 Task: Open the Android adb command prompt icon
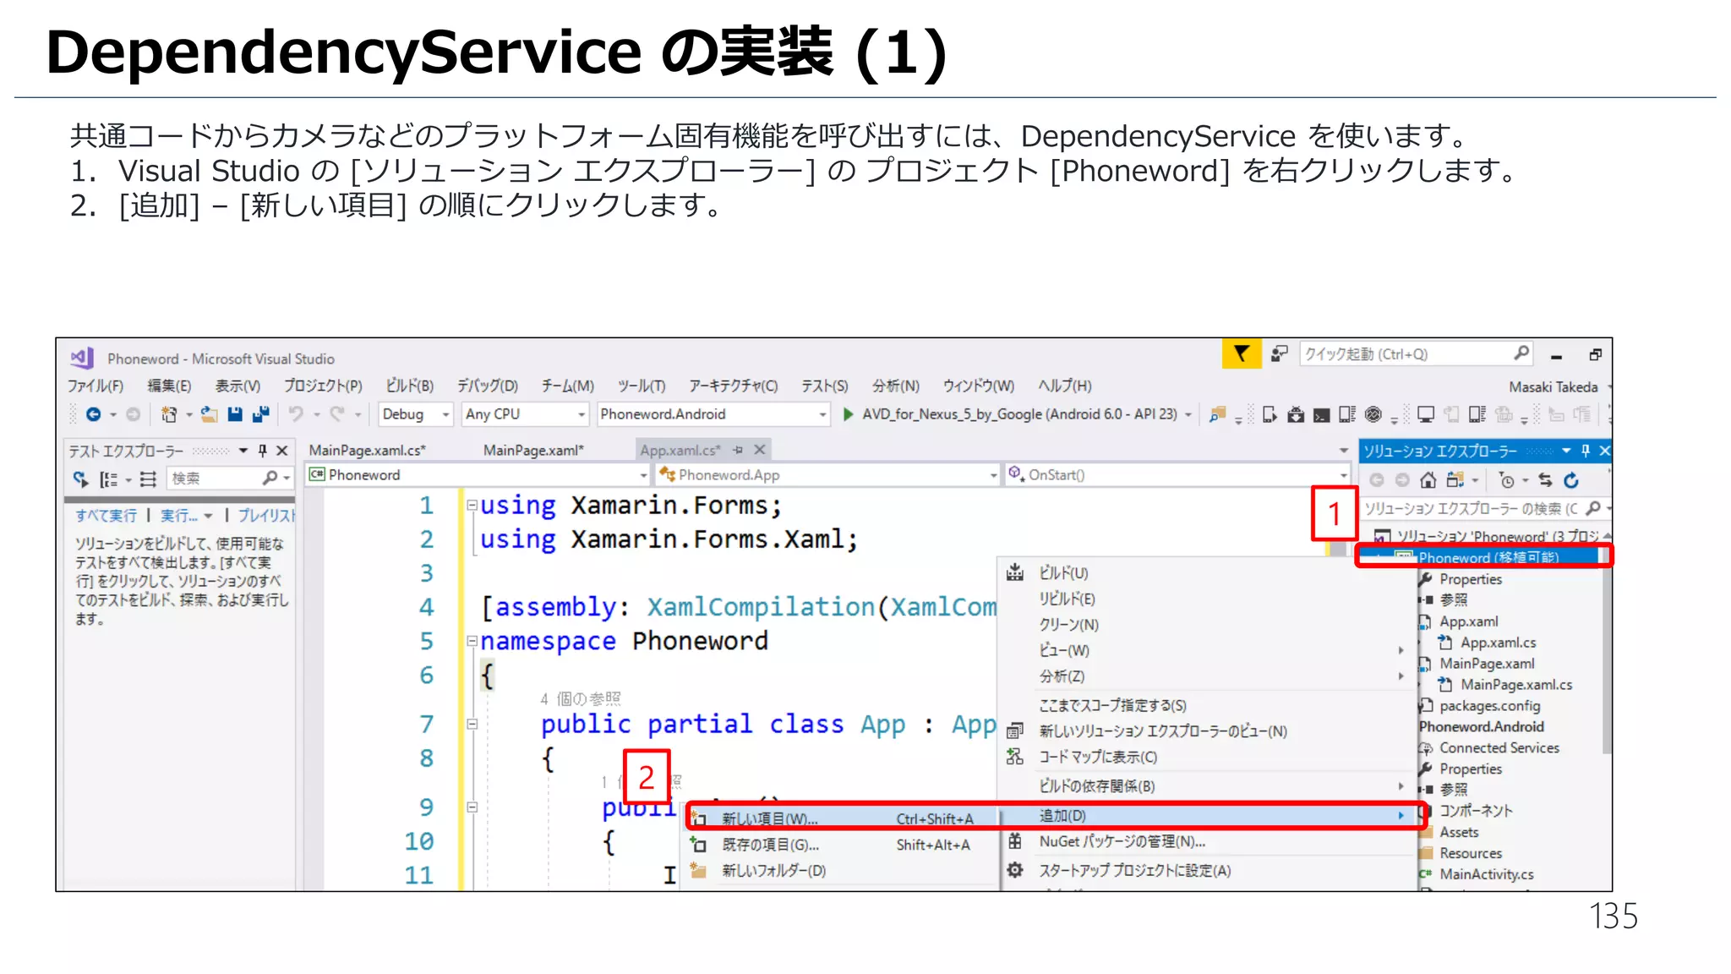click(x=1322, y=415)
